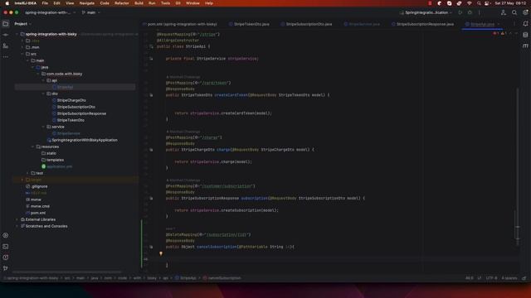Open More Actions menu in toolbar
531x298 pixels.
click(x=480, y=12)
